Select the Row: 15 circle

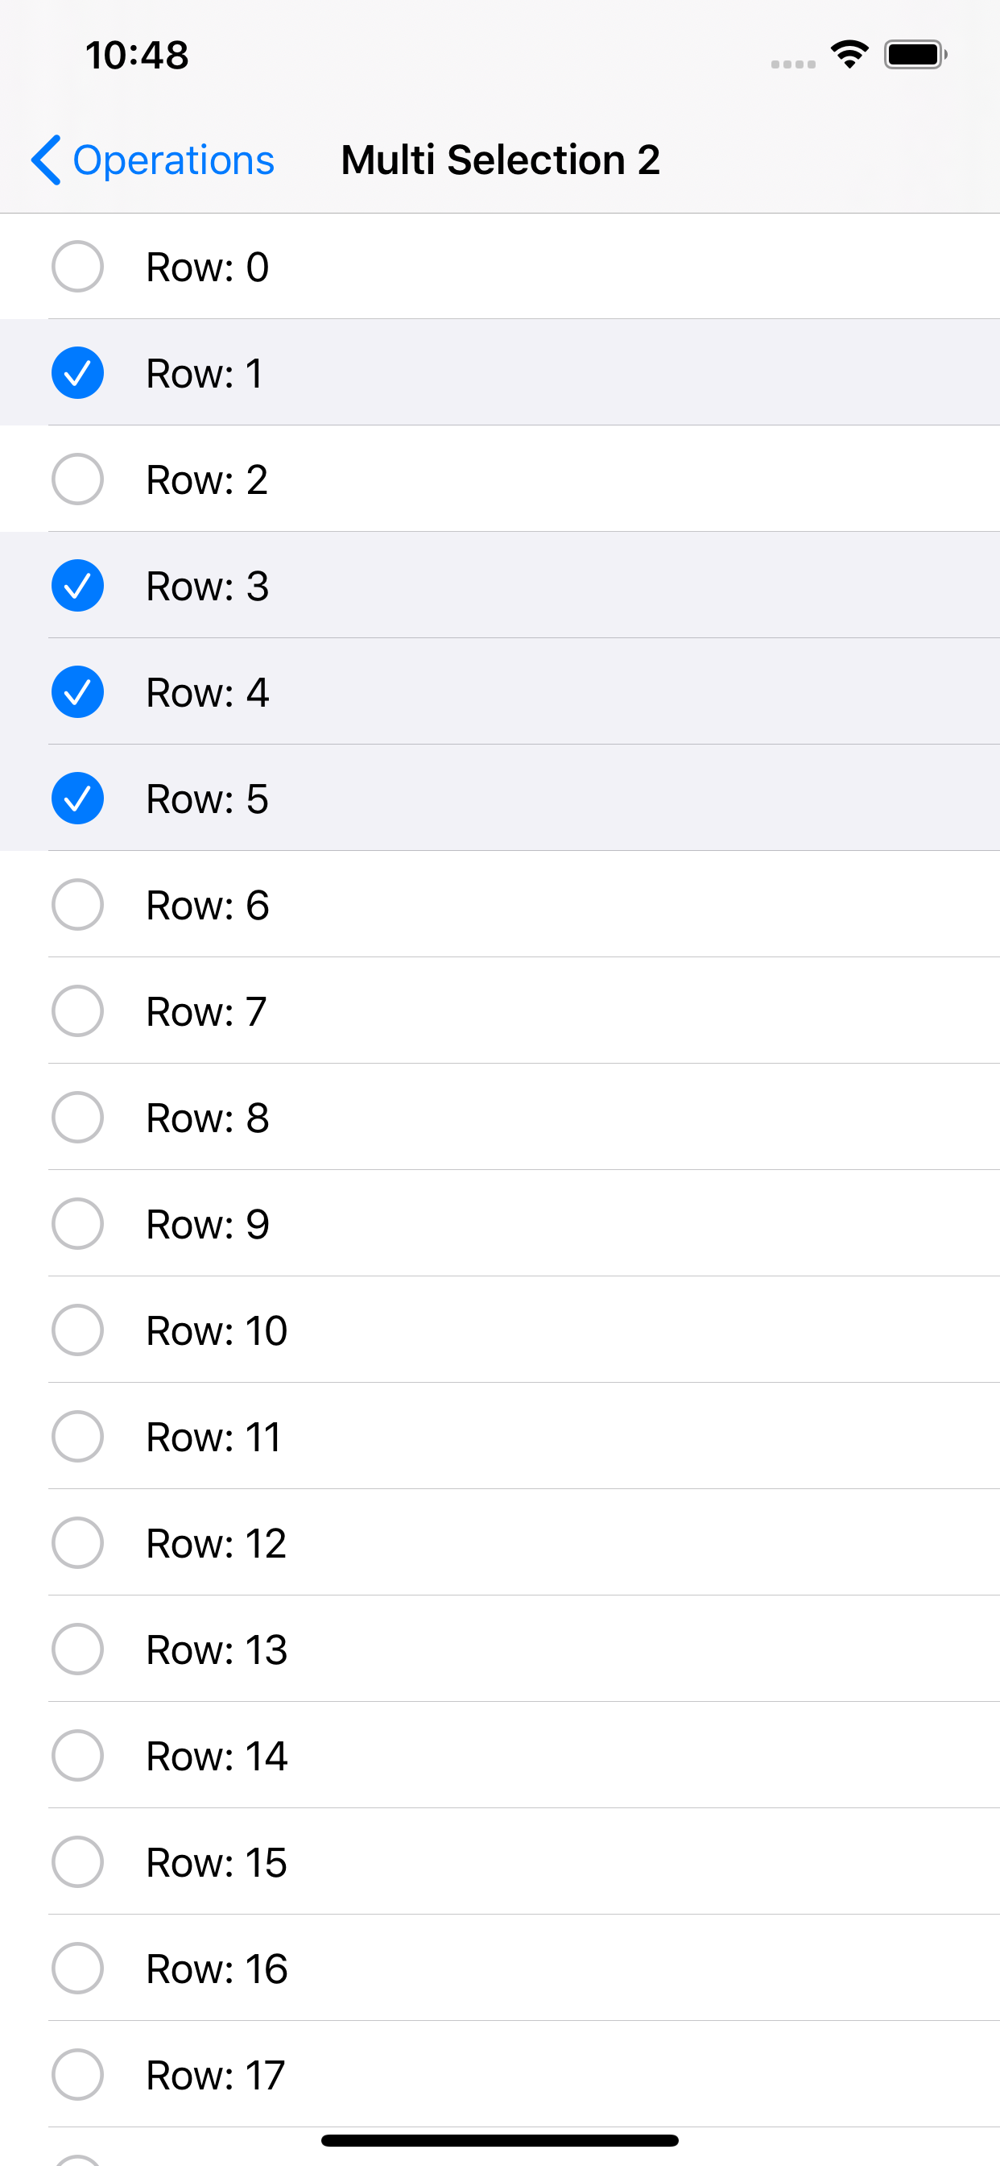point(77,1861)
